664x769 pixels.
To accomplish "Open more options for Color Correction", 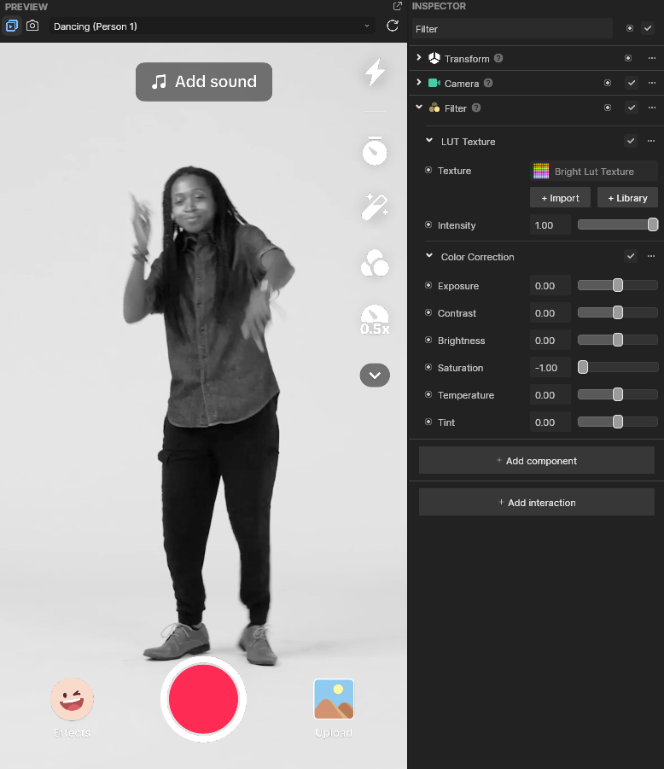I will [x=650, y=255].
